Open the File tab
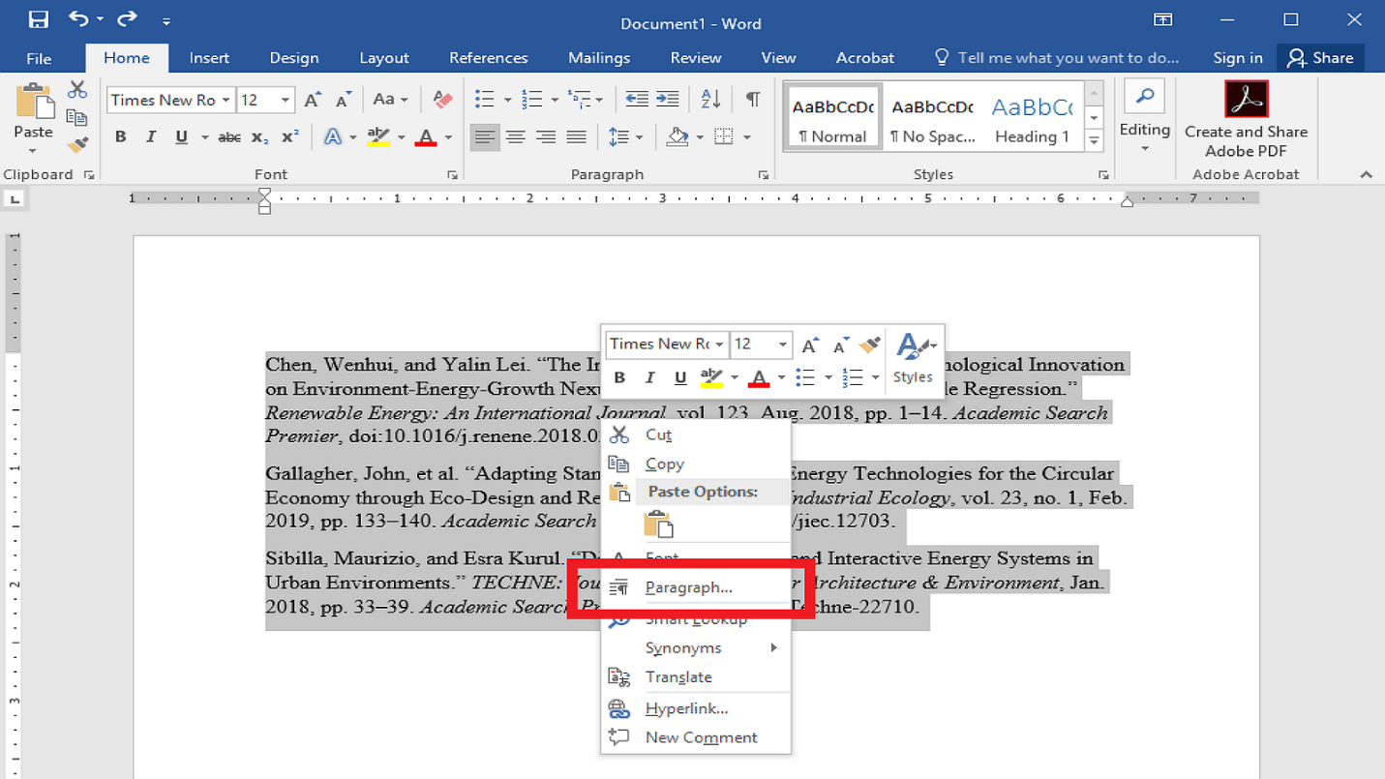Screen dimensions: 1385x779 click(x=39, y=58)
